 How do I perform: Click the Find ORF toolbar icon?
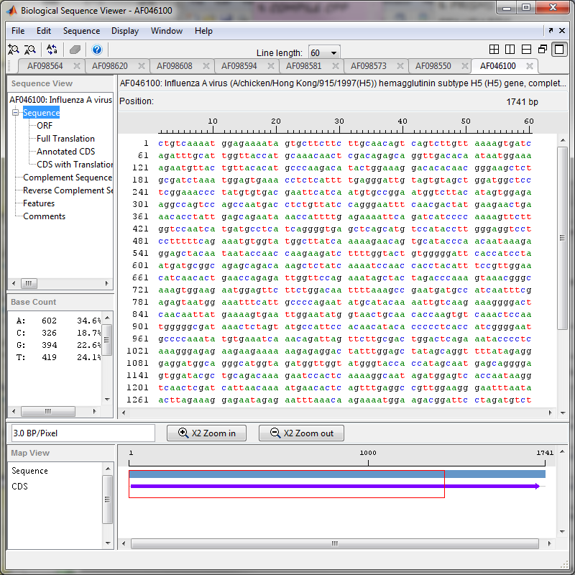click(x=30, y=50)
